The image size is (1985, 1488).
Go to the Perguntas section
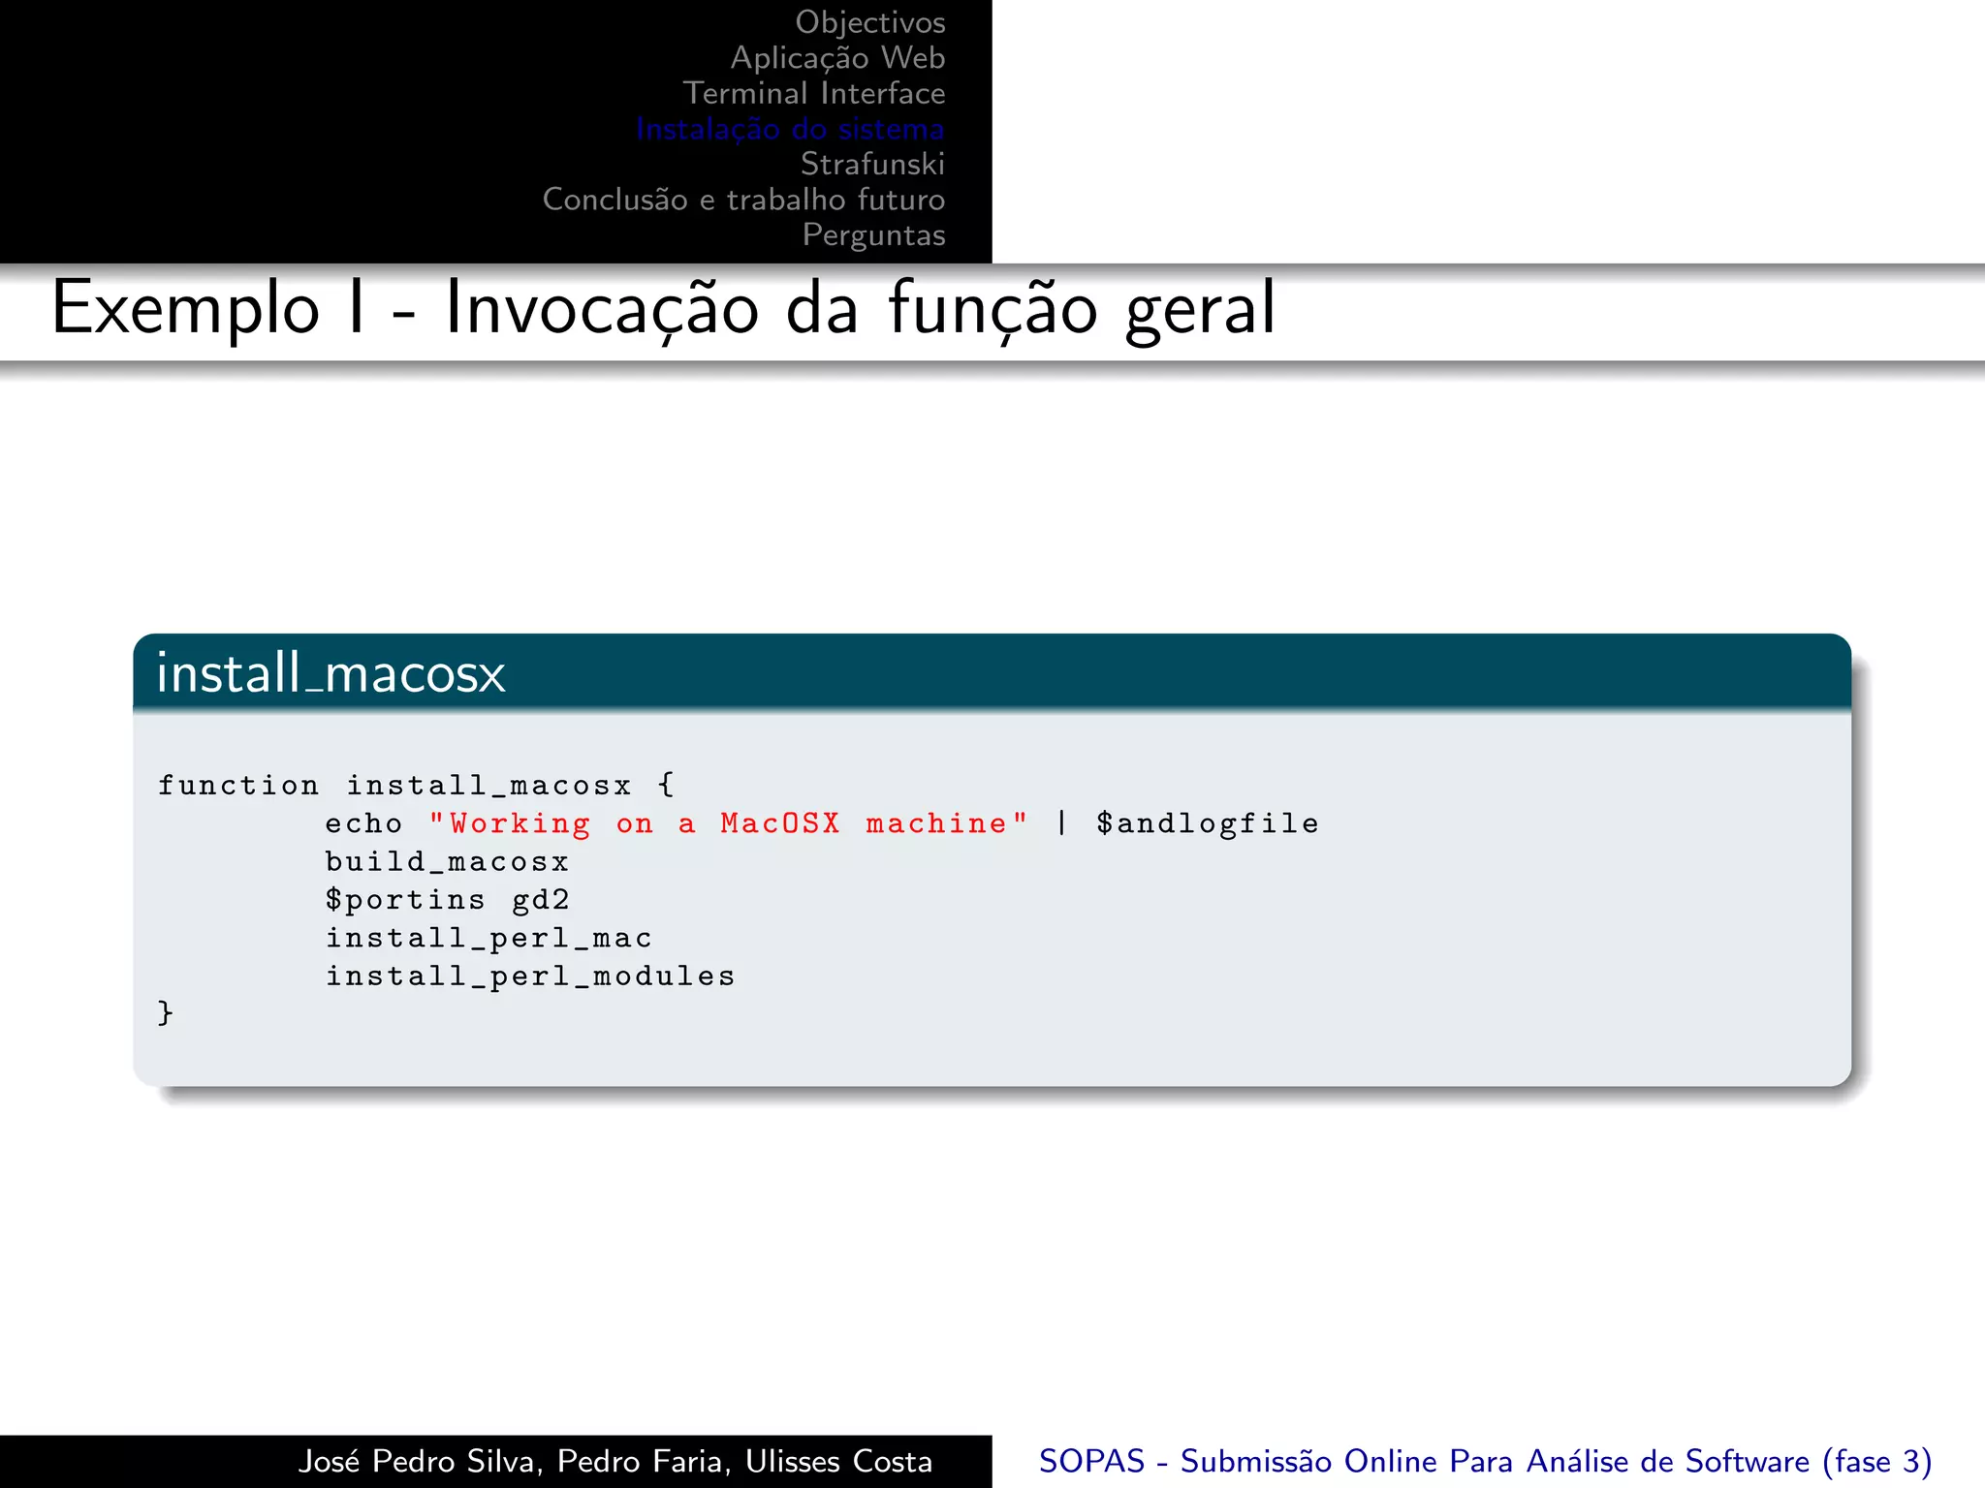[873, 235]
